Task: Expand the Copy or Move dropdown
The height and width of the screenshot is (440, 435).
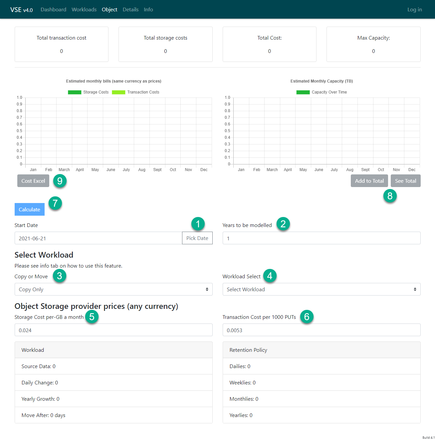Action: pos(113,289)
